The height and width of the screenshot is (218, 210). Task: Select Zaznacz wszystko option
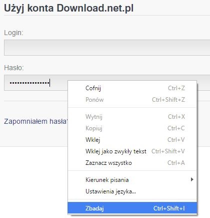point(132,163)
